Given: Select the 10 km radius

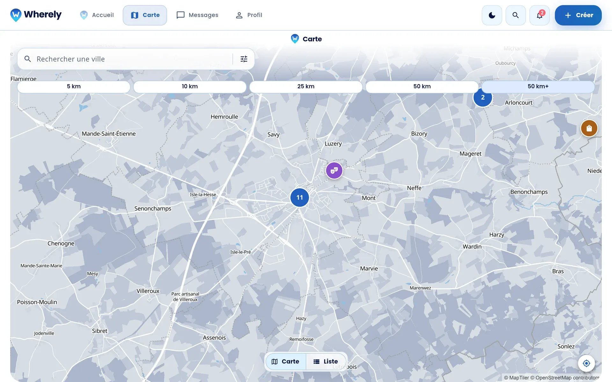Looking at the screenshot, I should coord(190,86).
